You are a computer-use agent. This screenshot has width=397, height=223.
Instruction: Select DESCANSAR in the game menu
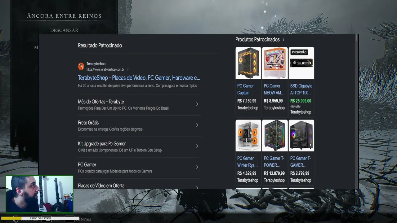click(x=64, y=30)
